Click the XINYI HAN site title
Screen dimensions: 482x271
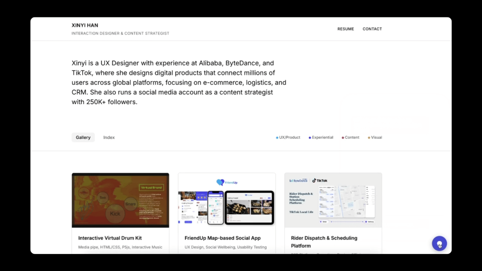[85, 25]
